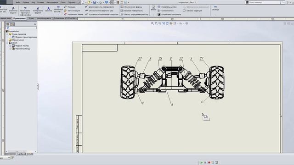Select the Авто-позиция tool
Image resolution: width=294 pixels, height=165 pixels.
click(72, 11)
